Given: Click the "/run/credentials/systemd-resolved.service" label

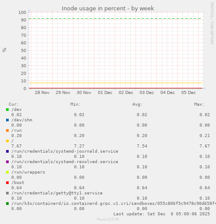Looking at the screenshot, I should point(65,162).
